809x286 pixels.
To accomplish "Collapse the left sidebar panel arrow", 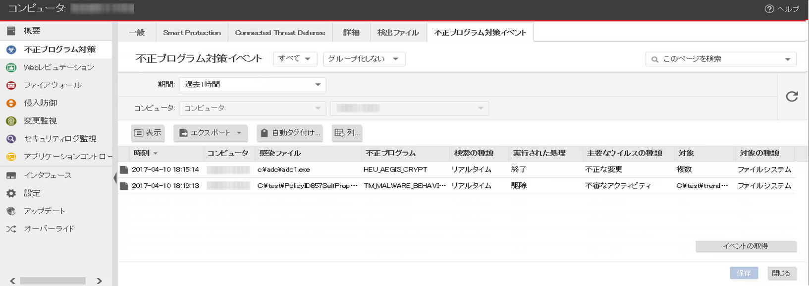I will (x=115, y=177).
